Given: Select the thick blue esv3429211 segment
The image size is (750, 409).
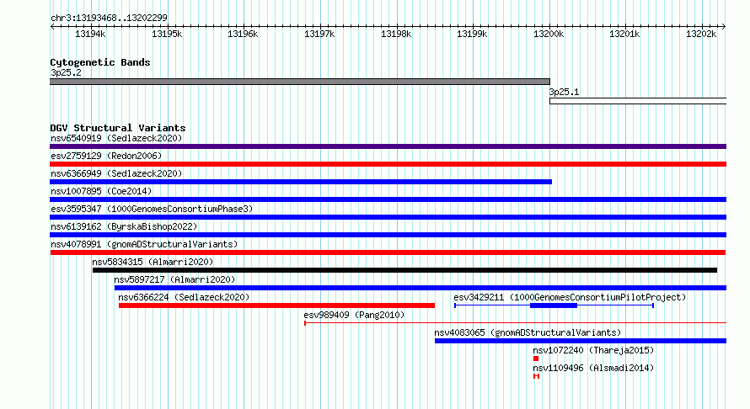Looking at the screenshot, I should point(554,305).
